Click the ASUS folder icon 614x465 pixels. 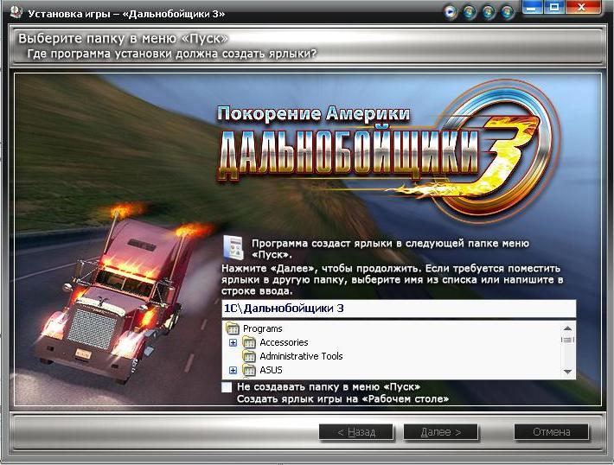[249, 370]
